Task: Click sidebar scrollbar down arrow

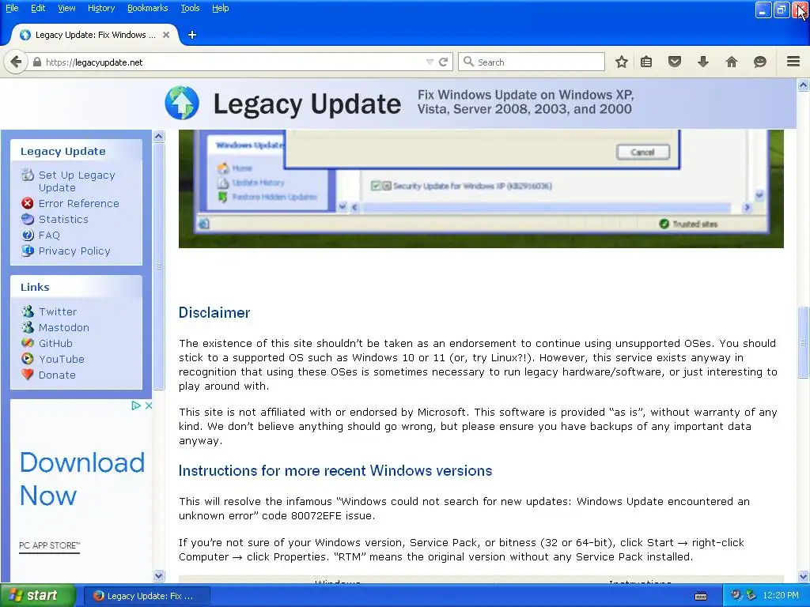Action: (158, 575)
